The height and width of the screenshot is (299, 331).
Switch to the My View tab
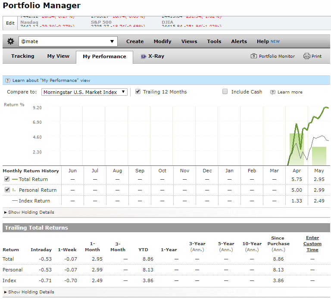pyautogui.click(x=58, y=56)
